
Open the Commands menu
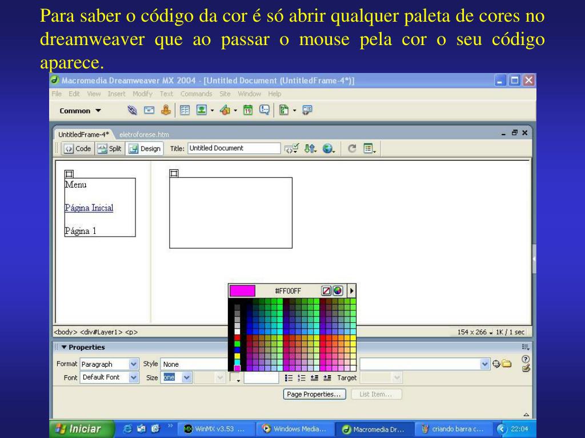[197, 94]
